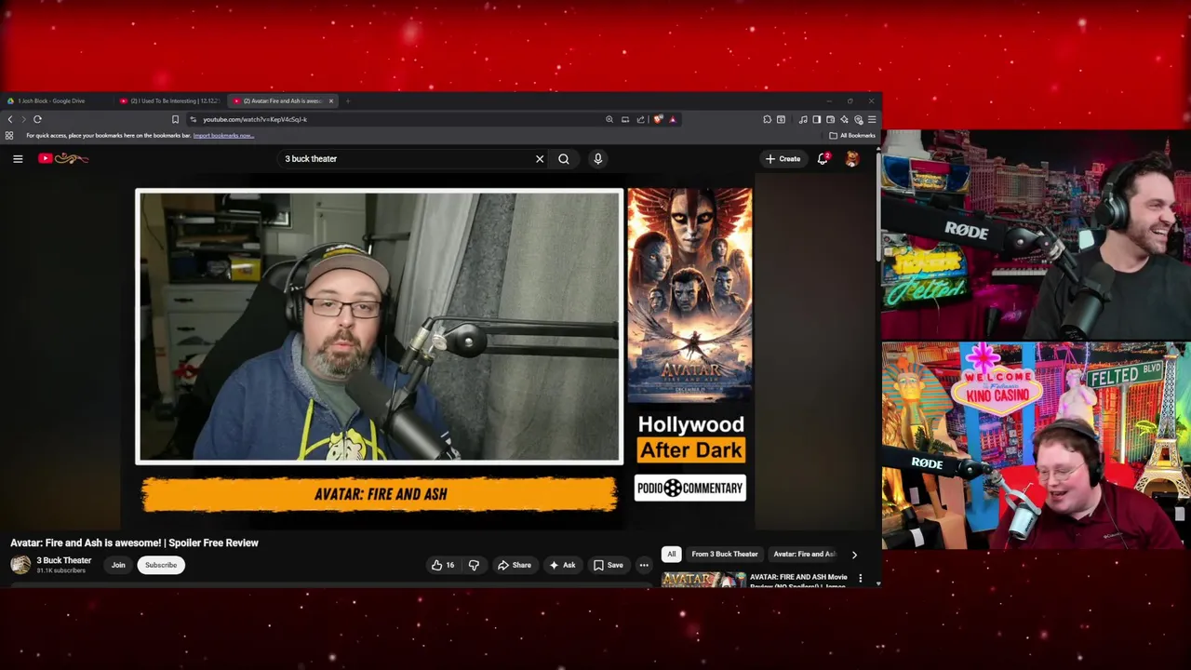
Task: Click the Import bookmarks now link
Action: [x=223, y=136]
